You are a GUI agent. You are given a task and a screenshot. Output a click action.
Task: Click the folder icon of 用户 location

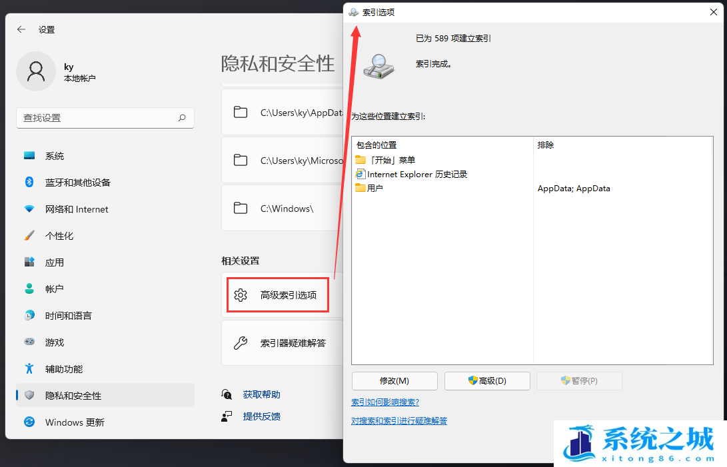tap(361, 188)
